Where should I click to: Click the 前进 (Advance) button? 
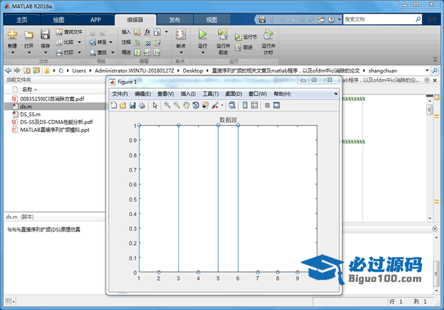point(244,47)
